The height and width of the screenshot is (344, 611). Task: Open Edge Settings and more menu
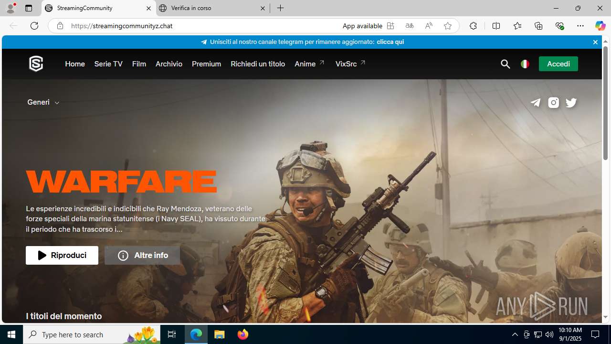click(x=580, y=26)
